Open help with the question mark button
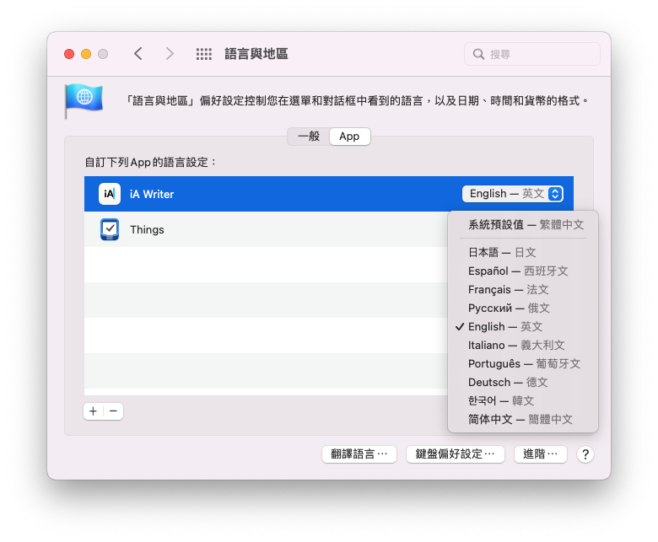 tap(585, 454)
